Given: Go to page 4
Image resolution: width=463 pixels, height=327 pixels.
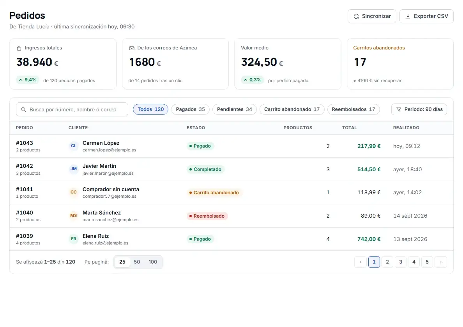Looking at the screenshot, I should click(414, 262).
